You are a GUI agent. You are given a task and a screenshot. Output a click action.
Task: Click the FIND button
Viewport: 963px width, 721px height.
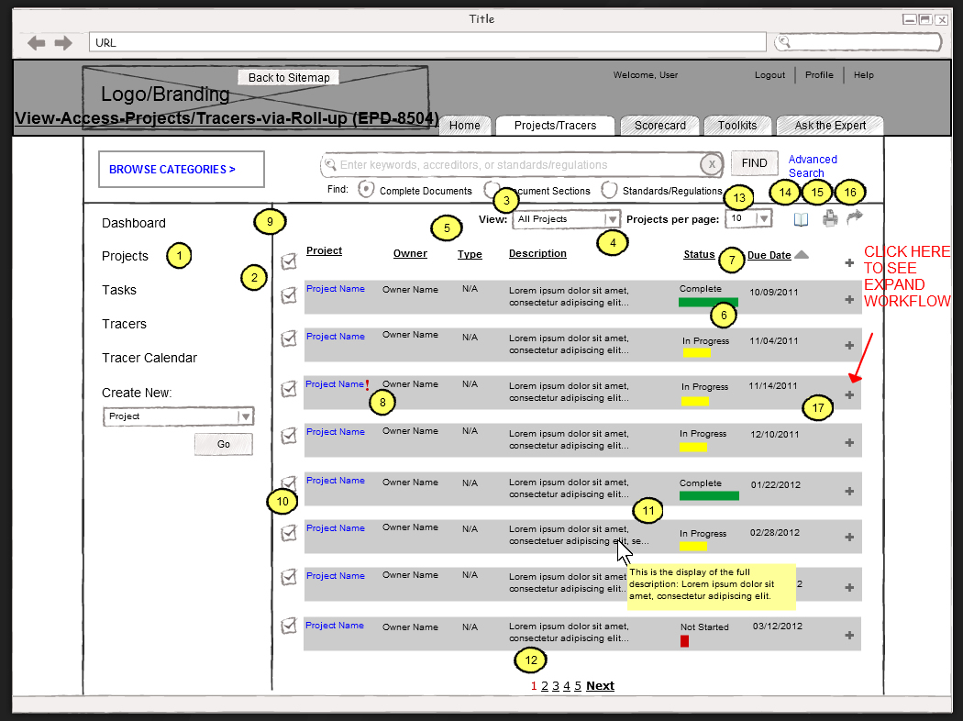tap(754, 163)
